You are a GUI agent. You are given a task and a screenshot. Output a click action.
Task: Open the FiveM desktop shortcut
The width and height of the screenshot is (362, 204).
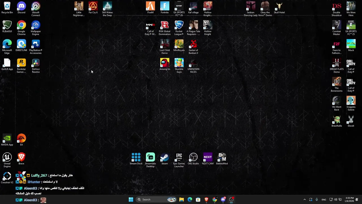(x=150, y=8)
